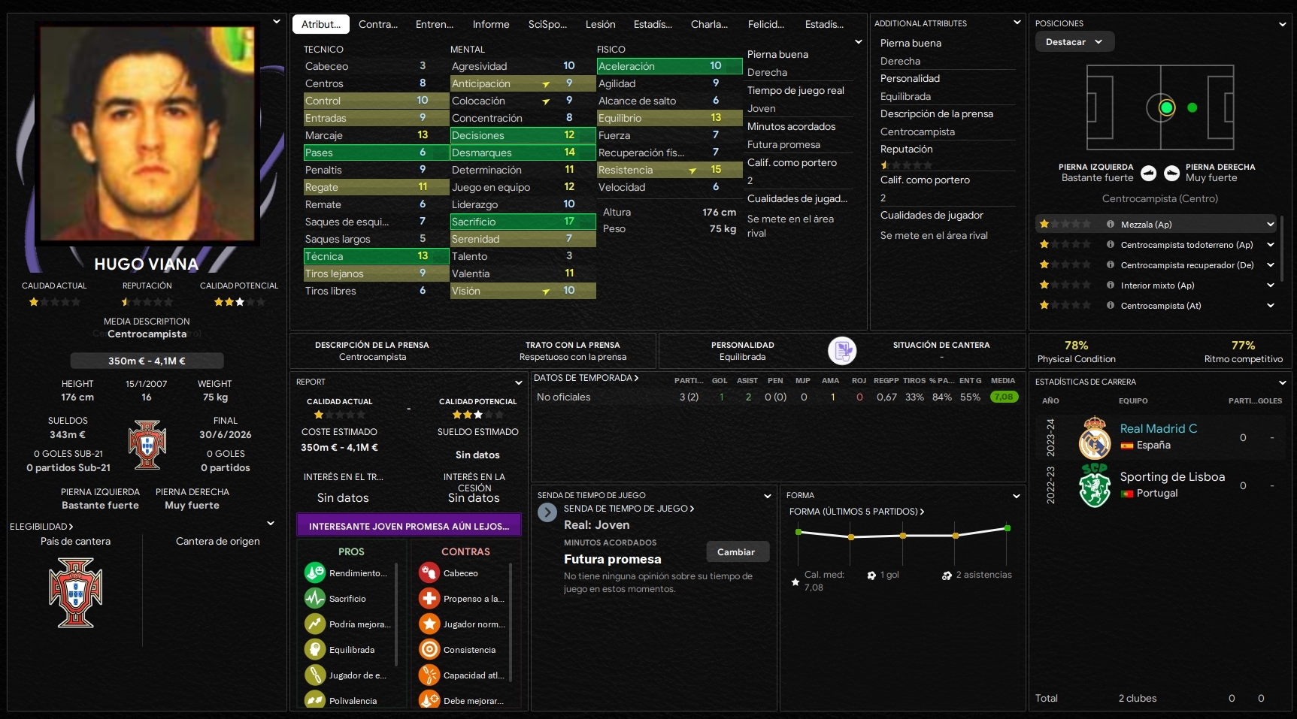This screenshot has height=719, width=1297.
Task: Open the Lesión tab
Action: click(601, 25)
